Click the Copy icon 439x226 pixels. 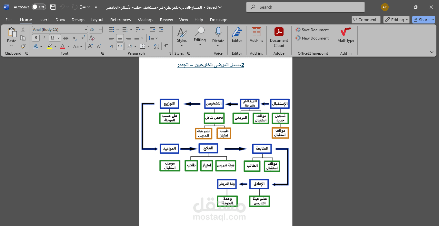[23, 38]
